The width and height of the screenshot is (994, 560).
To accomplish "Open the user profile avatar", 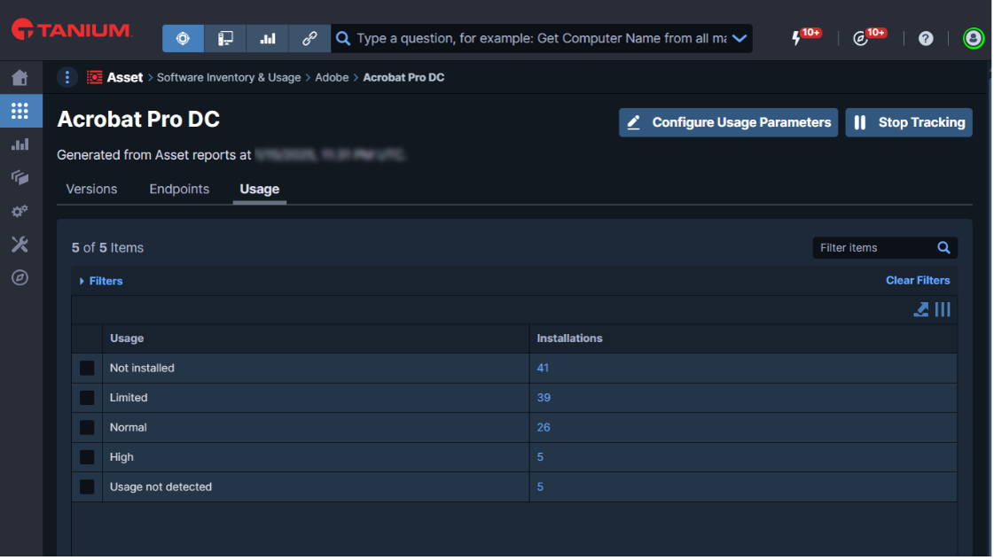I will point(973,39).
